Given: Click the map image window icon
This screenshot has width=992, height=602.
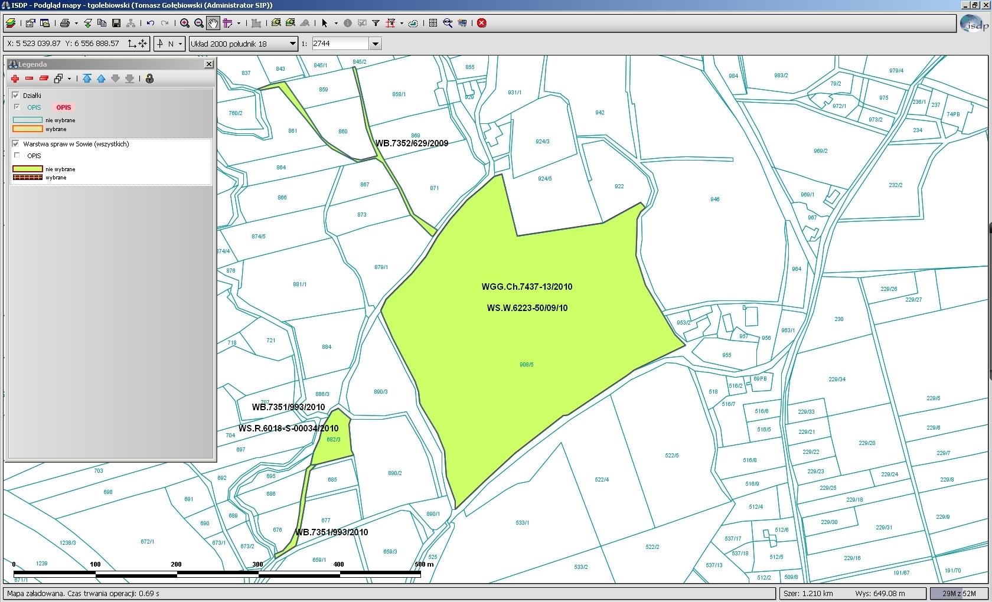Looking at the screenshot, I should click(45, 23).
